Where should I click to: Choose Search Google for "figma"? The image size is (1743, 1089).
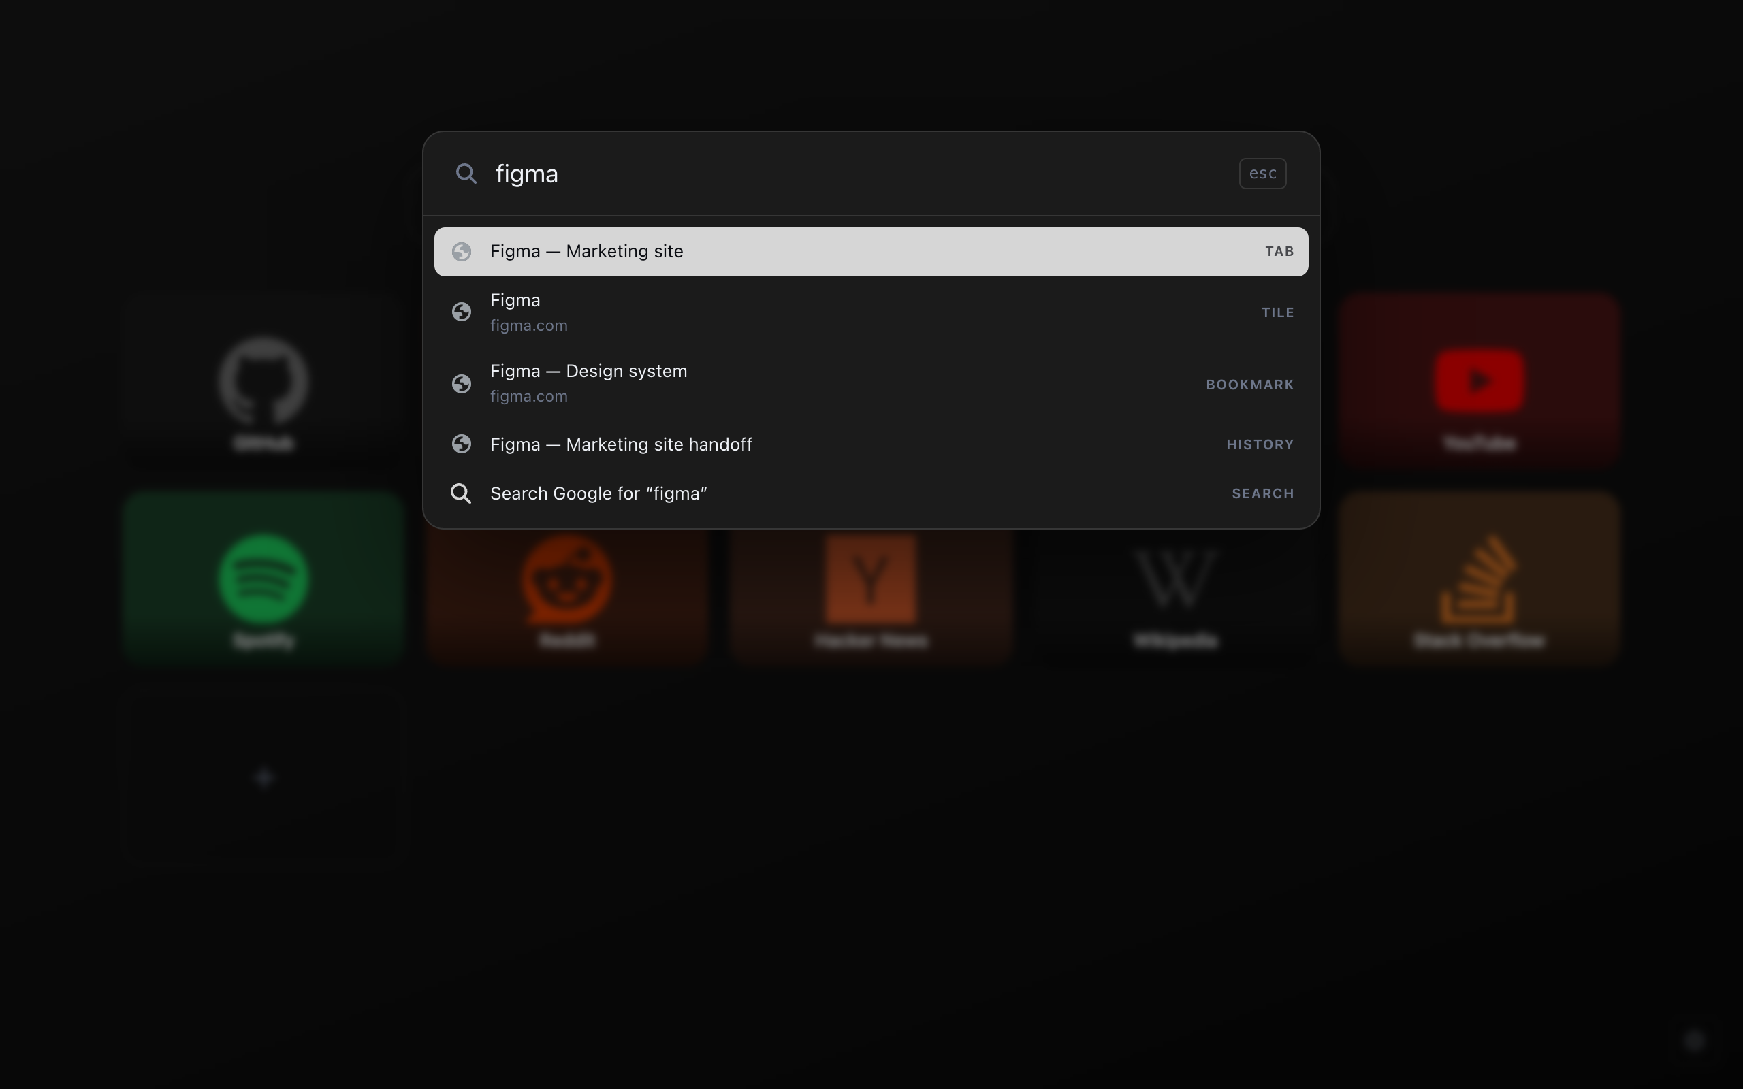pyautogui.click(x=871, y=493)
